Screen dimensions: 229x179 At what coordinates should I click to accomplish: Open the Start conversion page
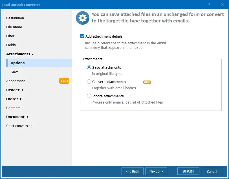coord(19,126)
